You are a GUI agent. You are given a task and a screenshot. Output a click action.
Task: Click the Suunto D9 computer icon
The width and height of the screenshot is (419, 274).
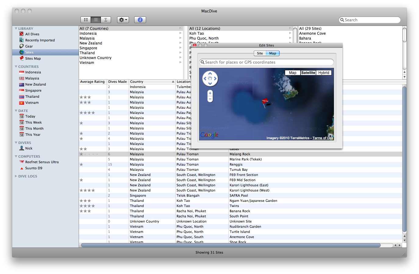click(22, 168)
